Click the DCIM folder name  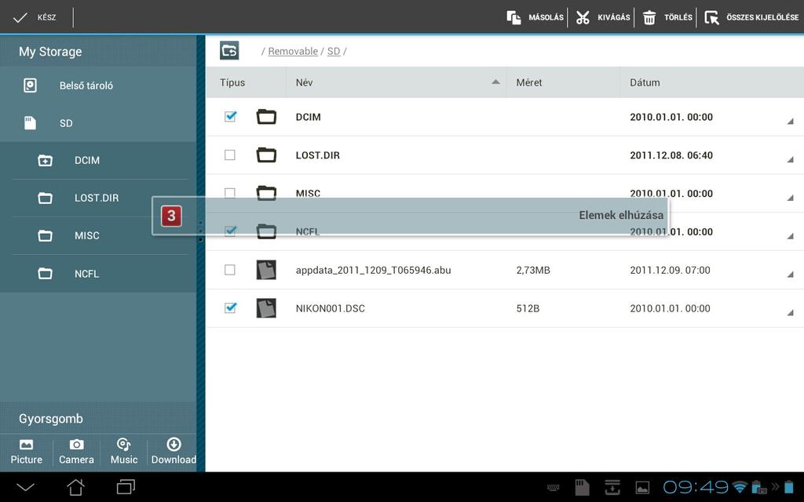coord(308,117)
